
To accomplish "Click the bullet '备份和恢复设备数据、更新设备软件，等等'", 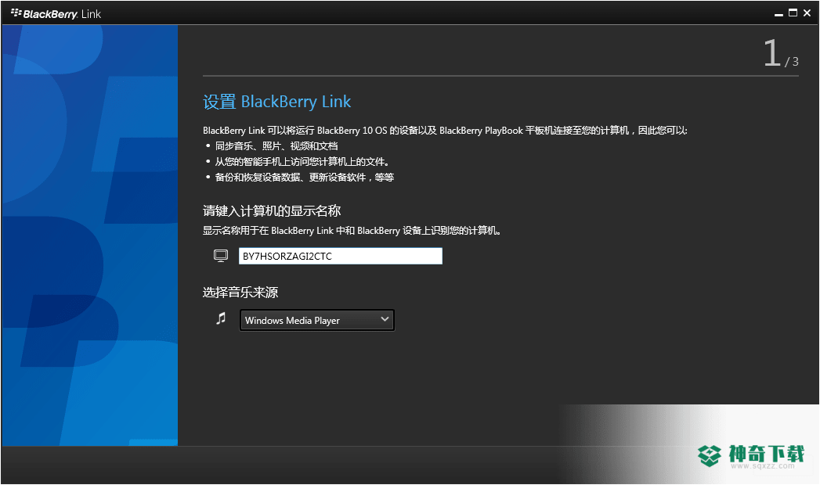I will coord(305,178).
